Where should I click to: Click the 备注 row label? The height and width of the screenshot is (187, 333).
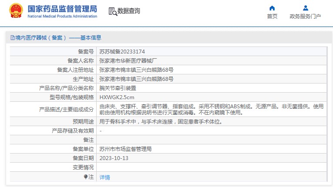point(88,140)
